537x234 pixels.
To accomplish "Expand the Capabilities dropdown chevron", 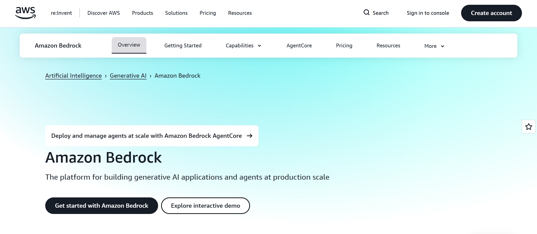I will click(x=259, y=46).
